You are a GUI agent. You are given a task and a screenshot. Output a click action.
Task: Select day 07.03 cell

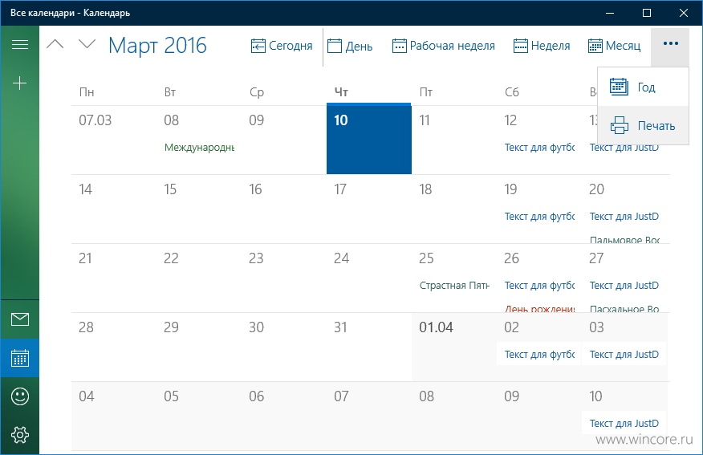coord(114,140)
